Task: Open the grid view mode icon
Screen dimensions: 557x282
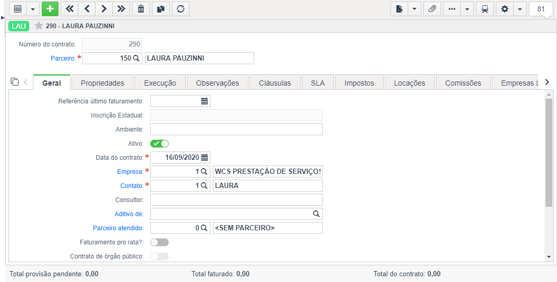Action: click(x=18, y=9)
